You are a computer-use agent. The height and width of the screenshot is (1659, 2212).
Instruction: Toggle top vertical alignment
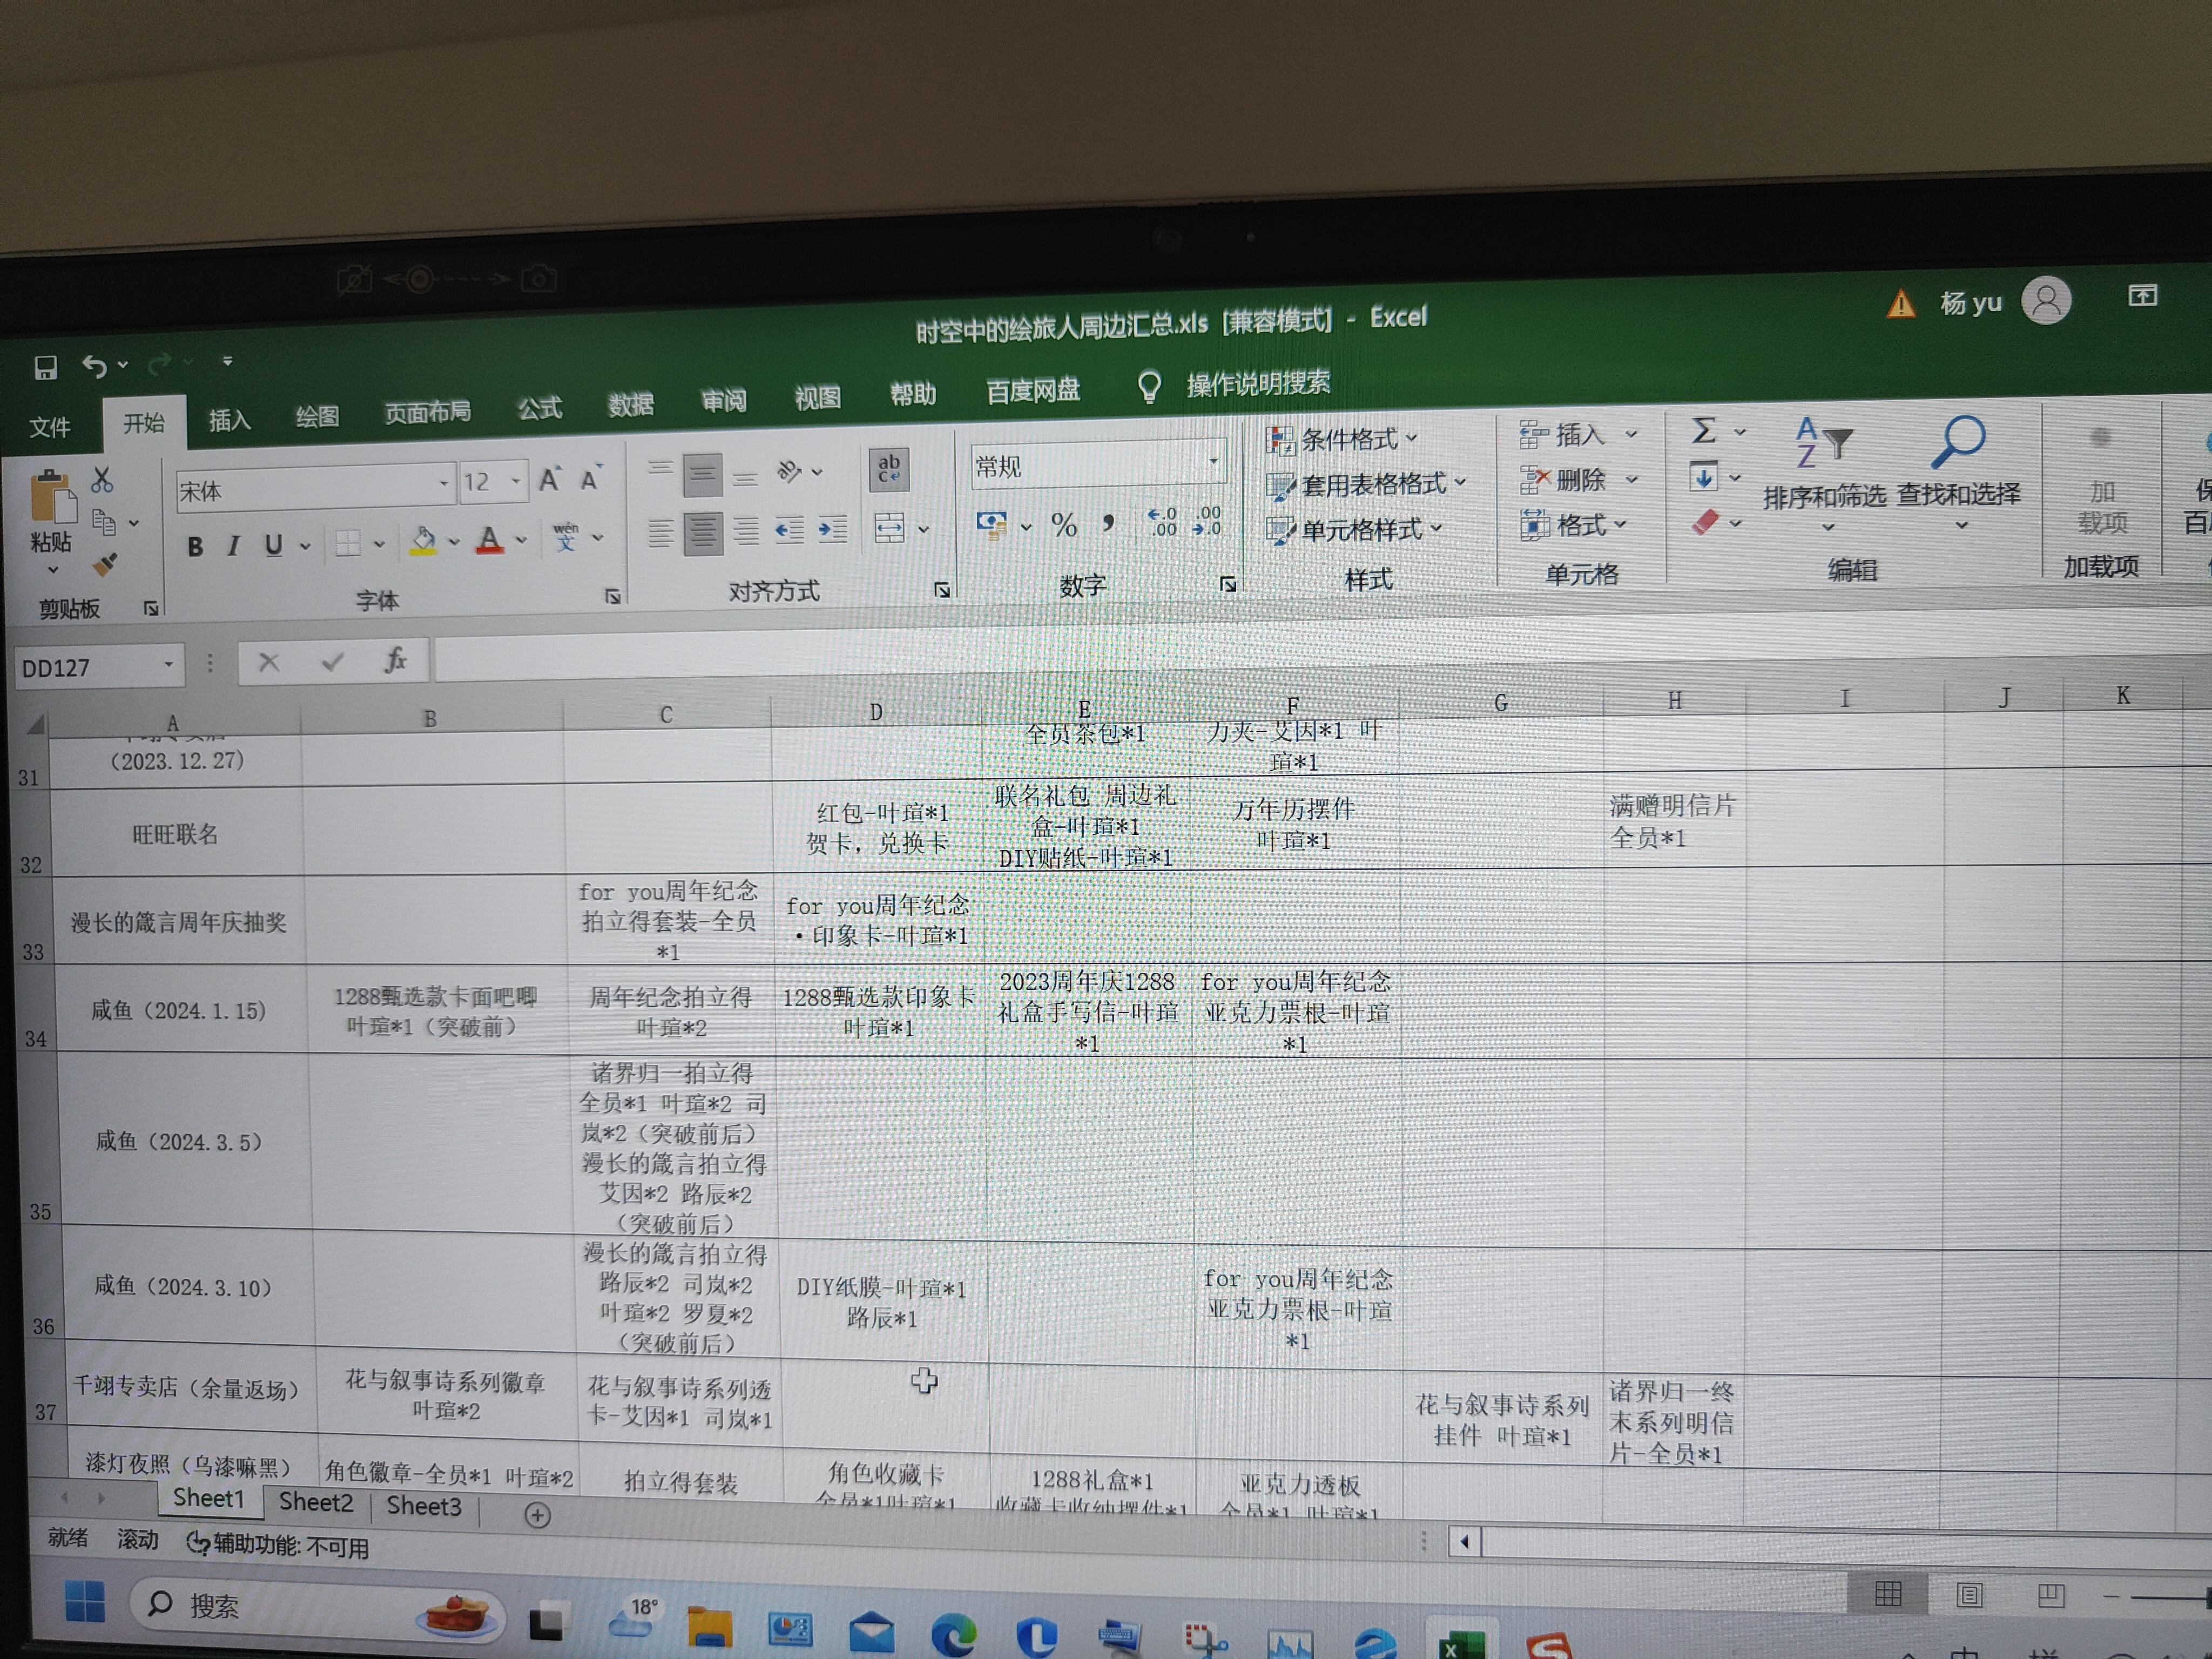pyautogui.click(x=660, y=468)
